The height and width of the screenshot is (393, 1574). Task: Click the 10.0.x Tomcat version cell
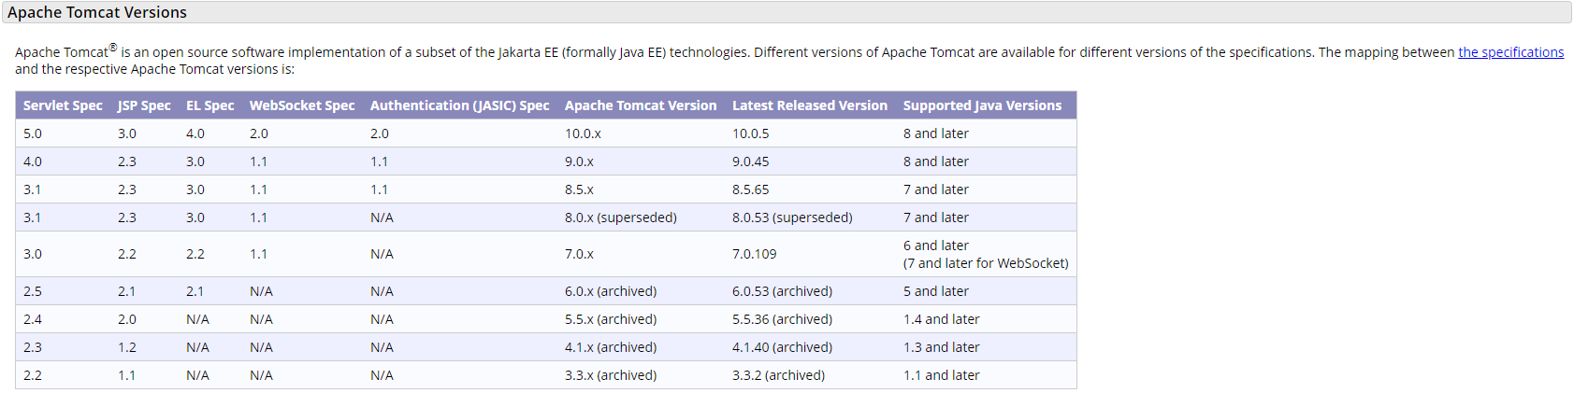pyautogui.click(x=583, y=133)
